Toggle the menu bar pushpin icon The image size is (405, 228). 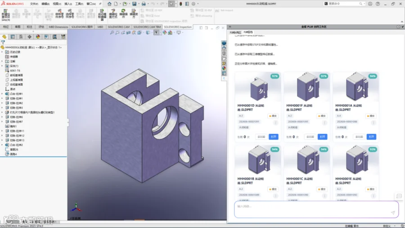click(x=100, y=4)
